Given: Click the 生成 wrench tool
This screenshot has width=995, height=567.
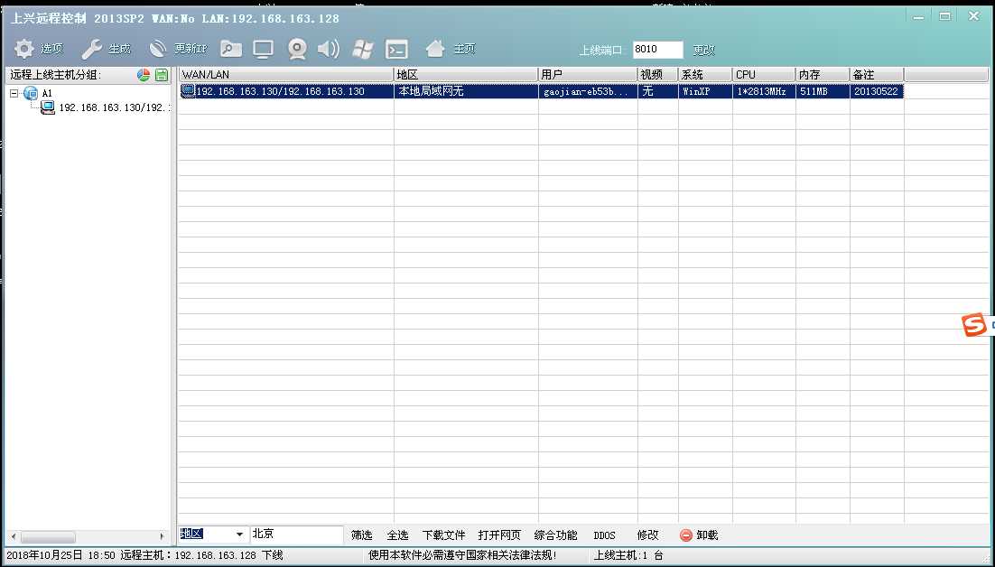Looking at the screenshot, I should [x=92, y=49].
